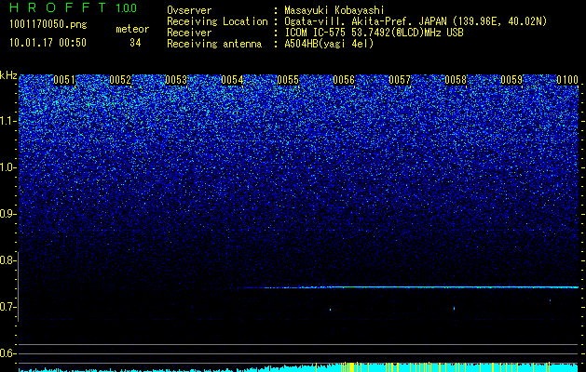Click the meteor count value 34
The width and height of the screenshot is (586, 372).
[x=135, y=43]
